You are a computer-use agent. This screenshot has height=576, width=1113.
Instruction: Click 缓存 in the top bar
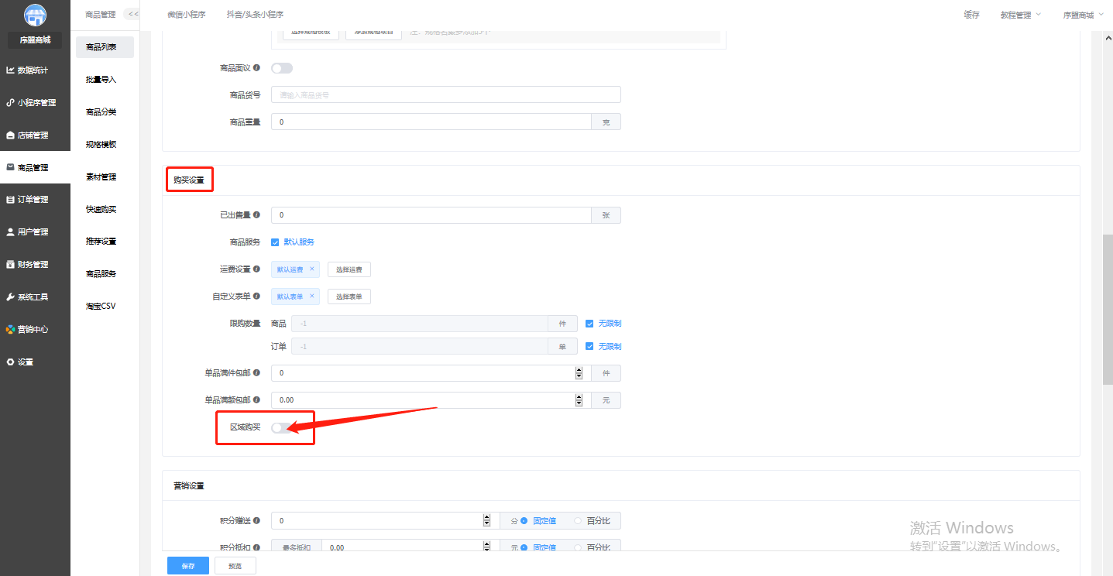972,15
